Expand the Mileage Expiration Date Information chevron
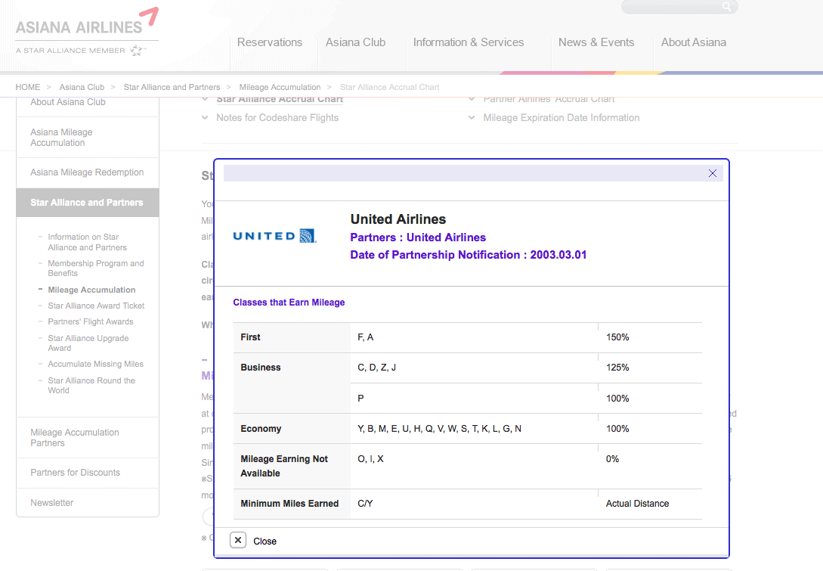Viewport: 823px width, 571px height. (472, 118)
